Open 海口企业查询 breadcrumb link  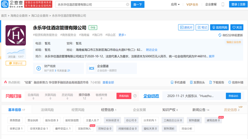coord(40,16)
